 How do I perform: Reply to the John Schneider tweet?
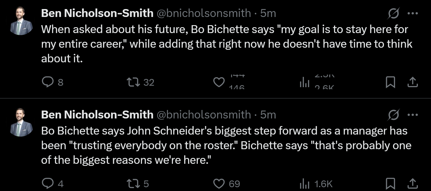tap(47, 183)
